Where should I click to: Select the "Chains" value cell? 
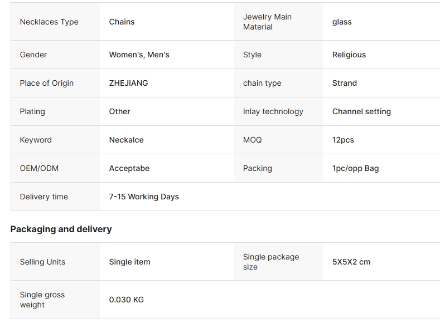(x=122, y=22)
